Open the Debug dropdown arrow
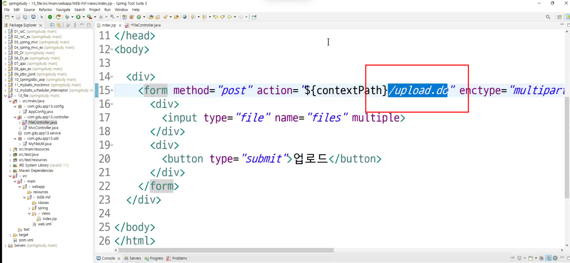Viewport: 570px width, 263px height. click(x=72, y=17)
